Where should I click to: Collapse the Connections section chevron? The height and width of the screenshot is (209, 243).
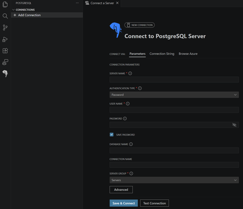click(x=13, y=10)
